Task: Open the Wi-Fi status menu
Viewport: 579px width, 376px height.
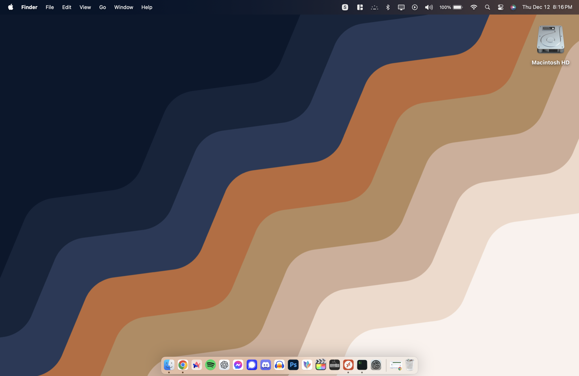Action: coord(474,7)
